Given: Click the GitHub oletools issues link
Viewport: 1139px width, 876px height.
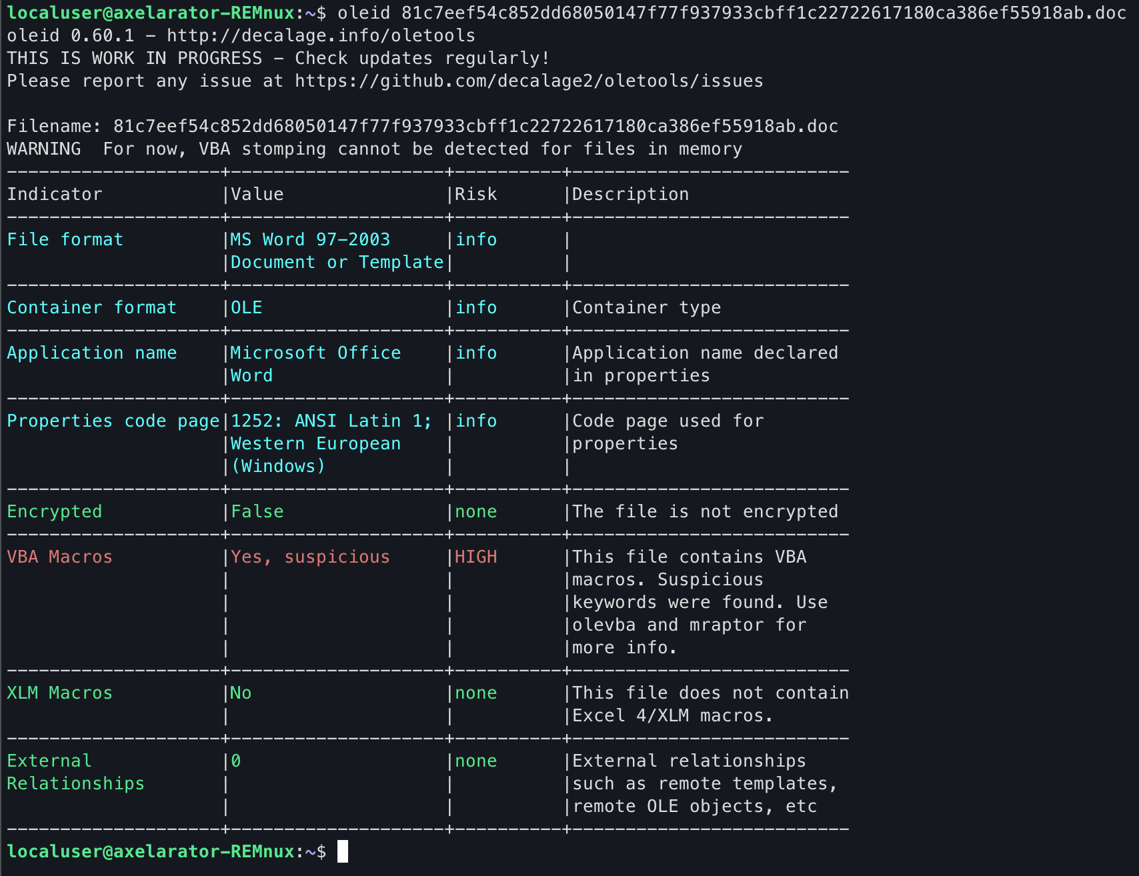Looking at the screenshot, I should click(529, 81).
